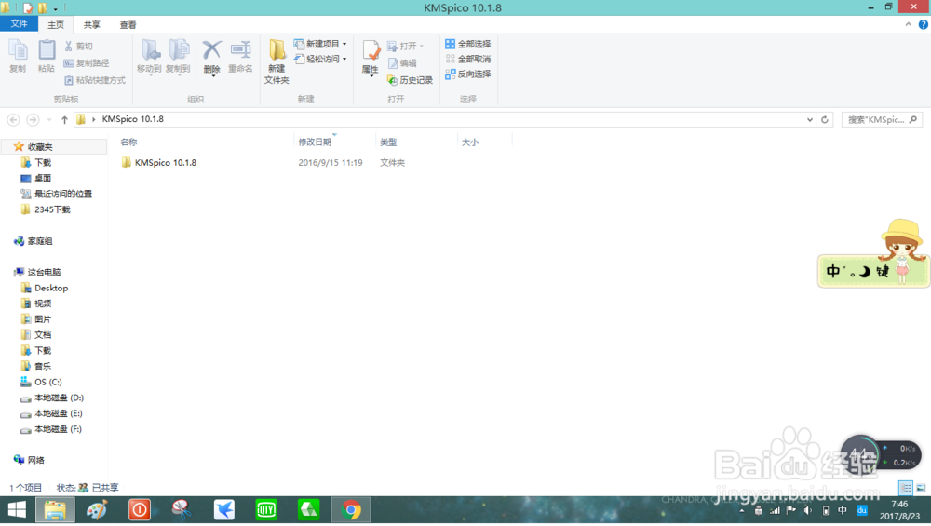This screenshot has width=931, height=526.
Task: Click Select none (全部取消)
Action: 468,59
